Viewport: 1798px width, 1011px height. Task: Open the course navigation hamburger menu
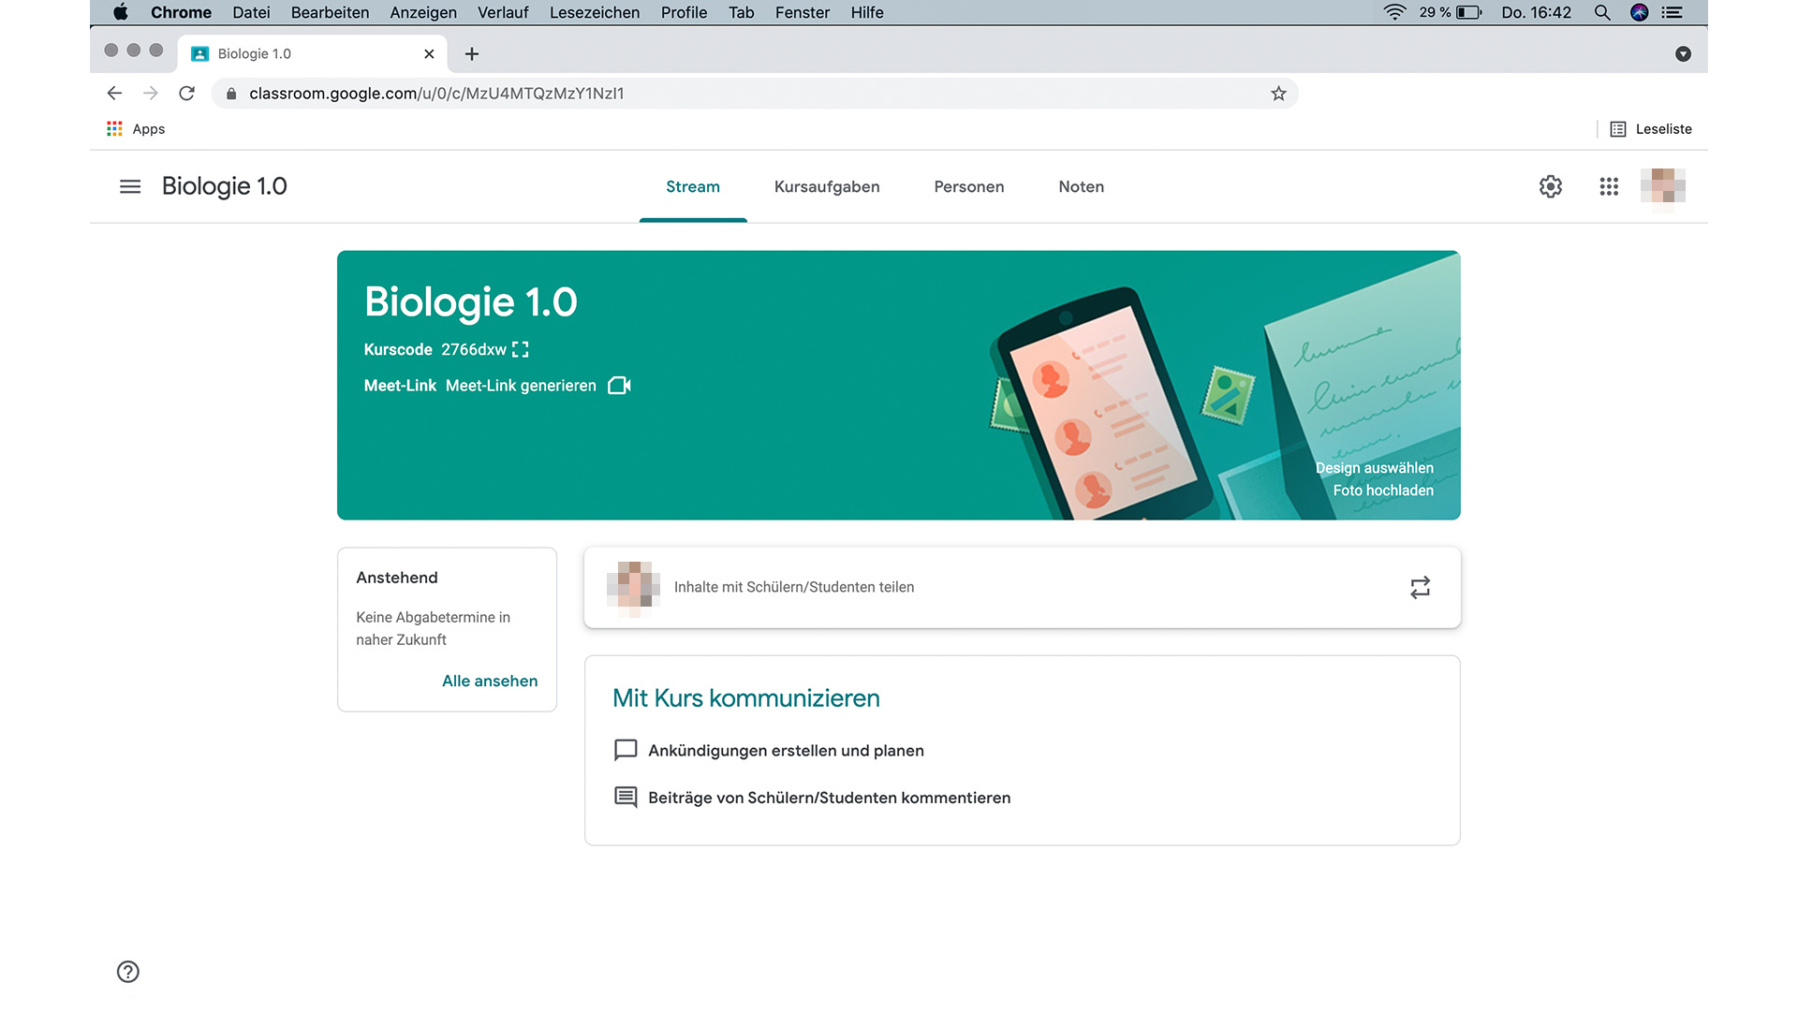click(129, 186)
